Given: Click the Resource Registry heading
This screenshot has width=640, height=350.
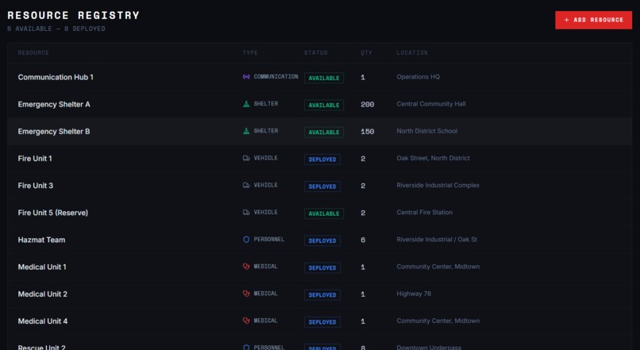Looking at the screenshot, I should pyautogui.click(x=74, y=15).
